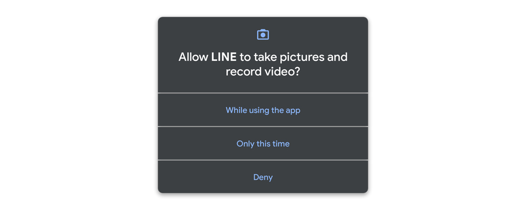Screen dimensions: 526x210
Task: Allow camera while using the app
Action: [263, 110]
